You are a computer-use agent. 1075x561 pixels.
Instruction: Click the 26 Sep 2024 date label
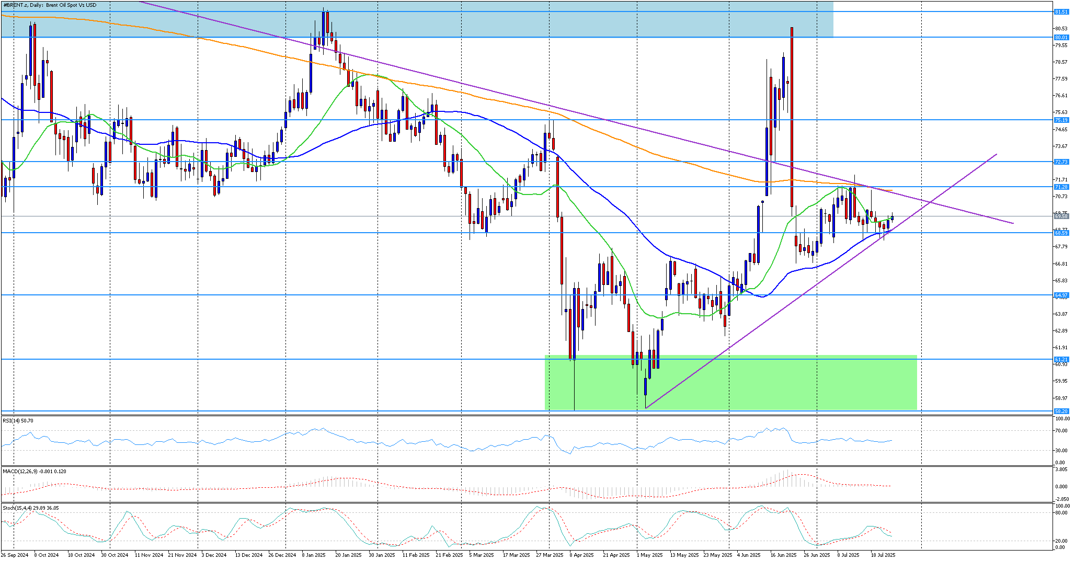point(14,555)
